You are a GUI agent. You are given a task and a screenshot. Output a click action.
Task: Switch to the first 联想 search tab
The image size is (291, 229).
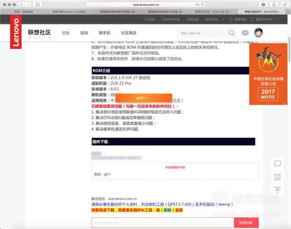pyautogui.click(x=24, y=12)
